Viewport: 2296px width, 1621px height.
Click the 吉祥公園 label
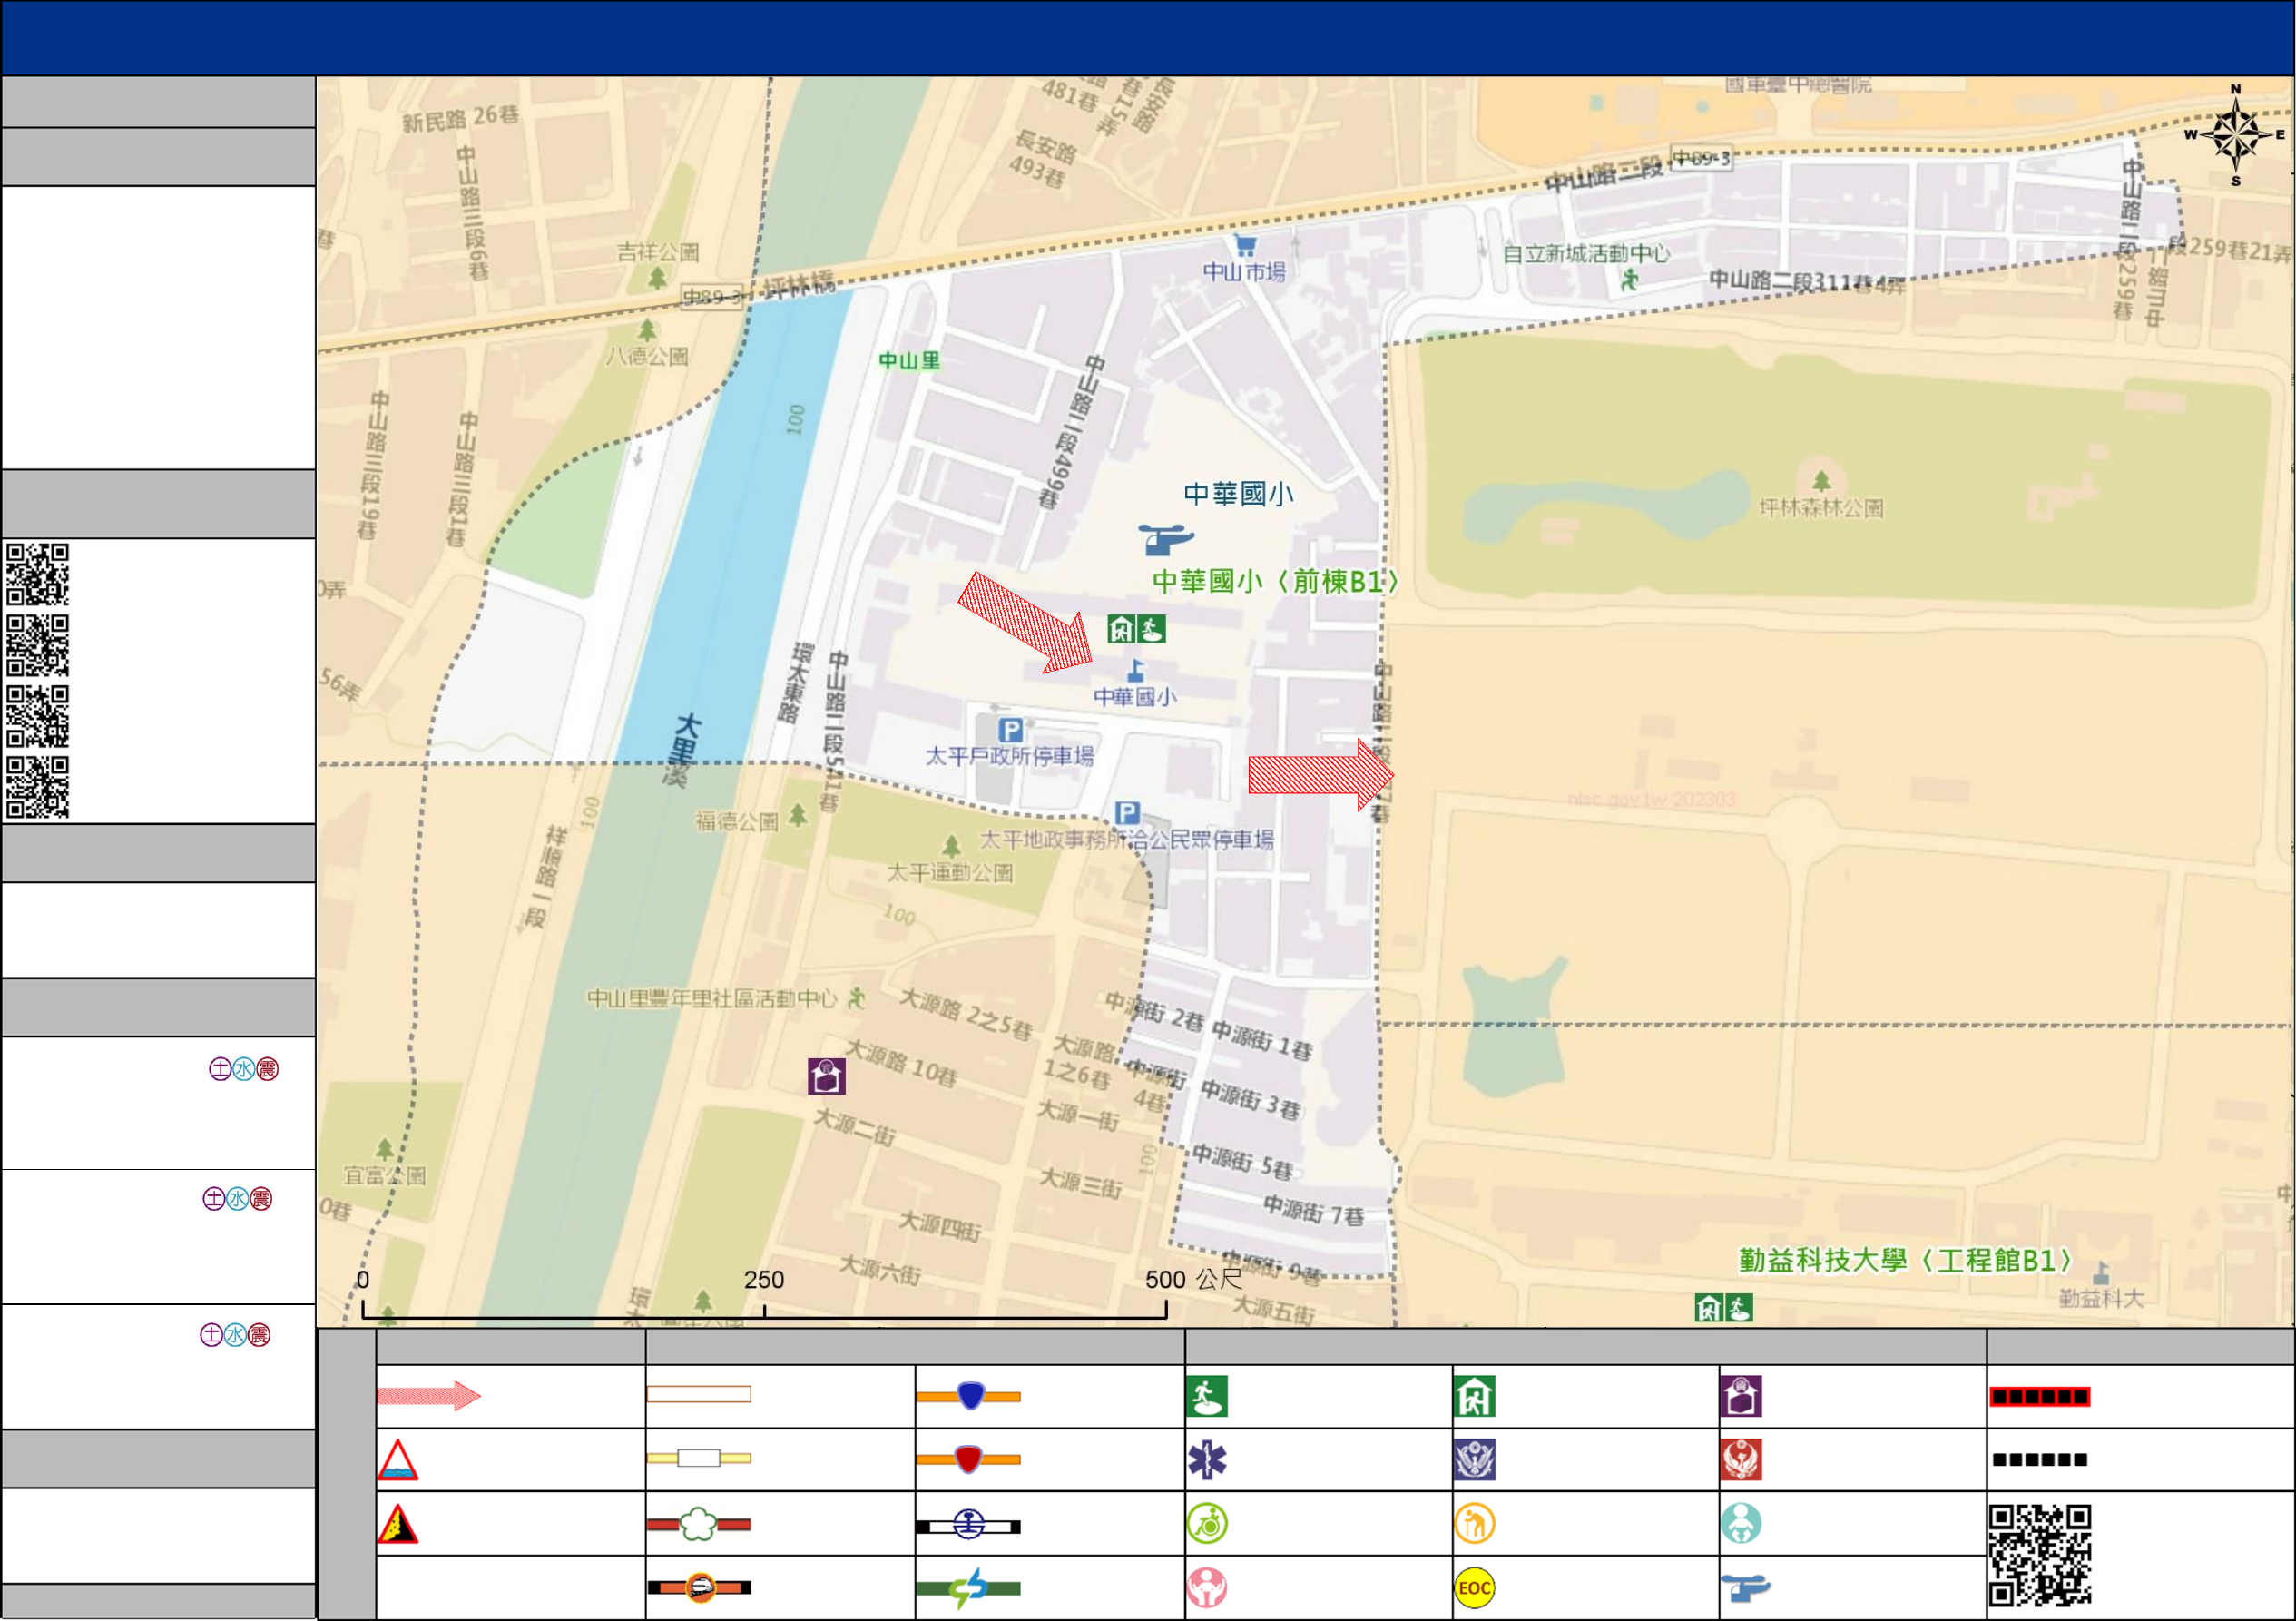coord(658,252)
